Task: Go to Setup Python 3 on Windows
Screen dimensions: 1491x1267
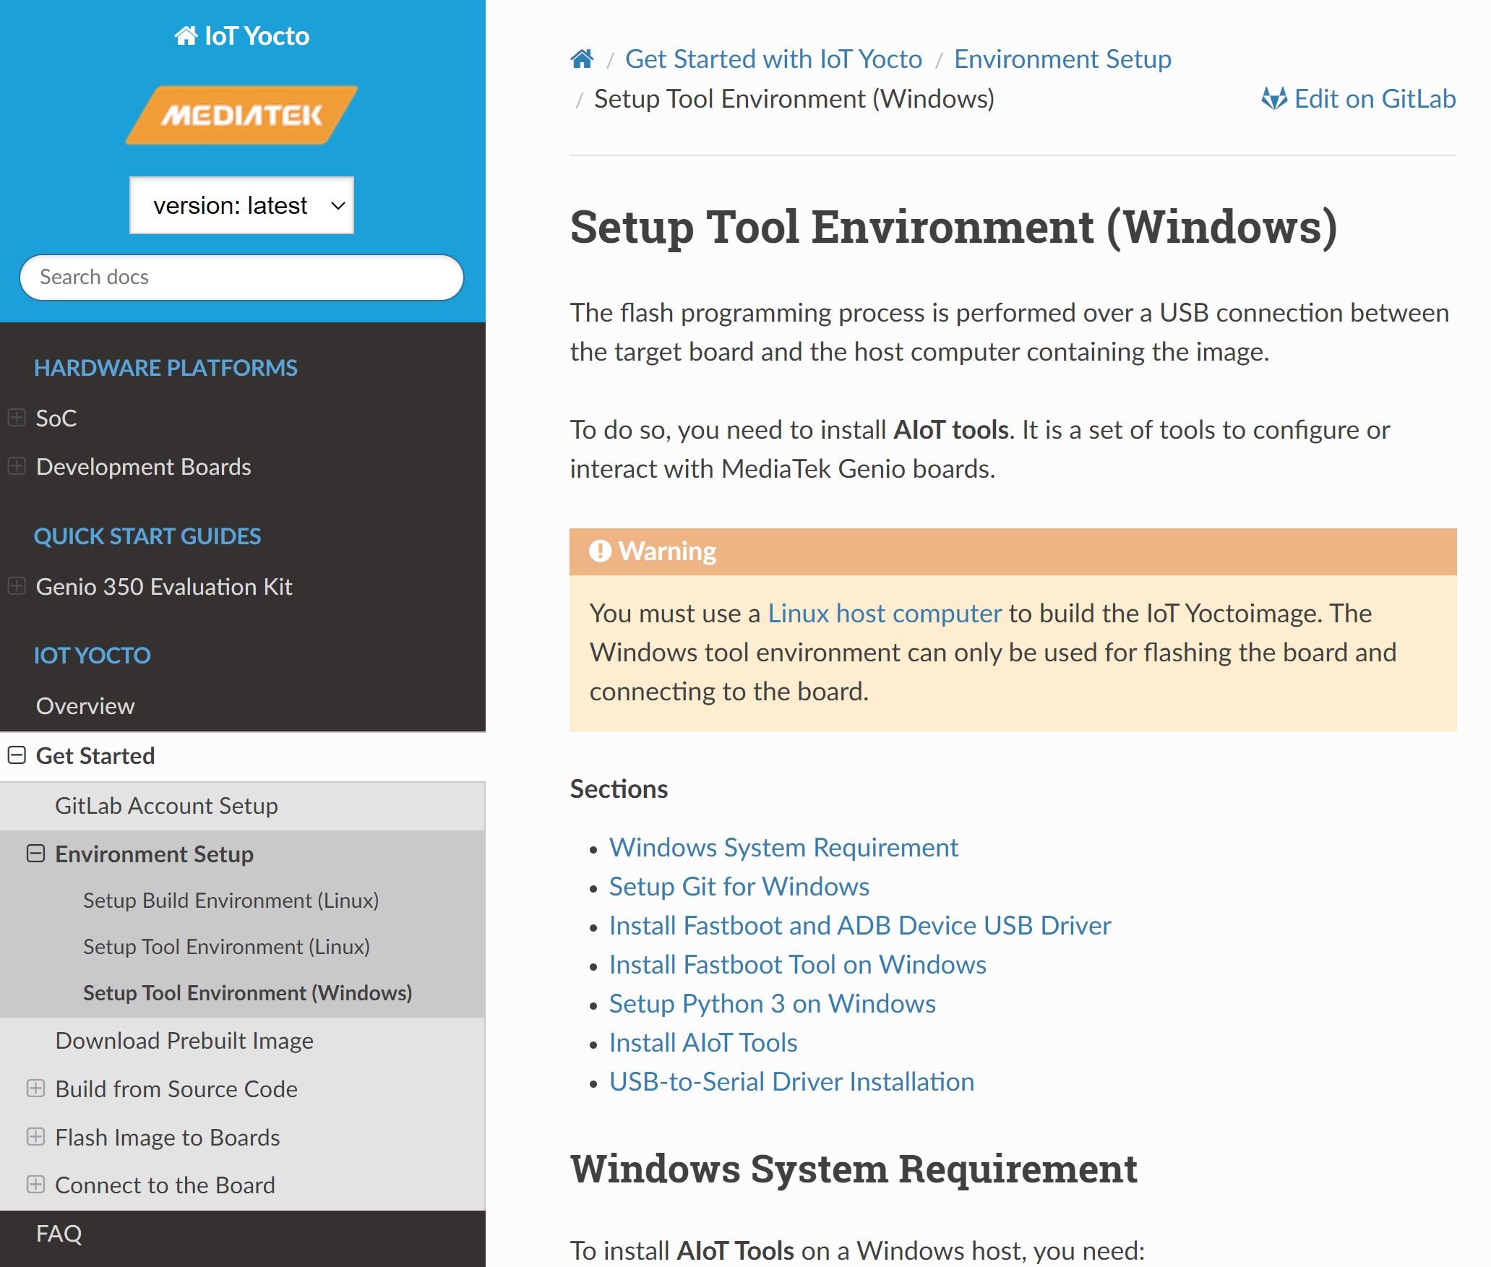Action: pos(773,1003)
